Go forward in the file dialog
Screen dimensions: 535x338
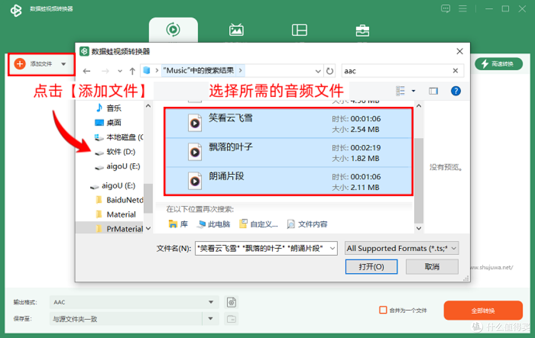tap(105, 71)
